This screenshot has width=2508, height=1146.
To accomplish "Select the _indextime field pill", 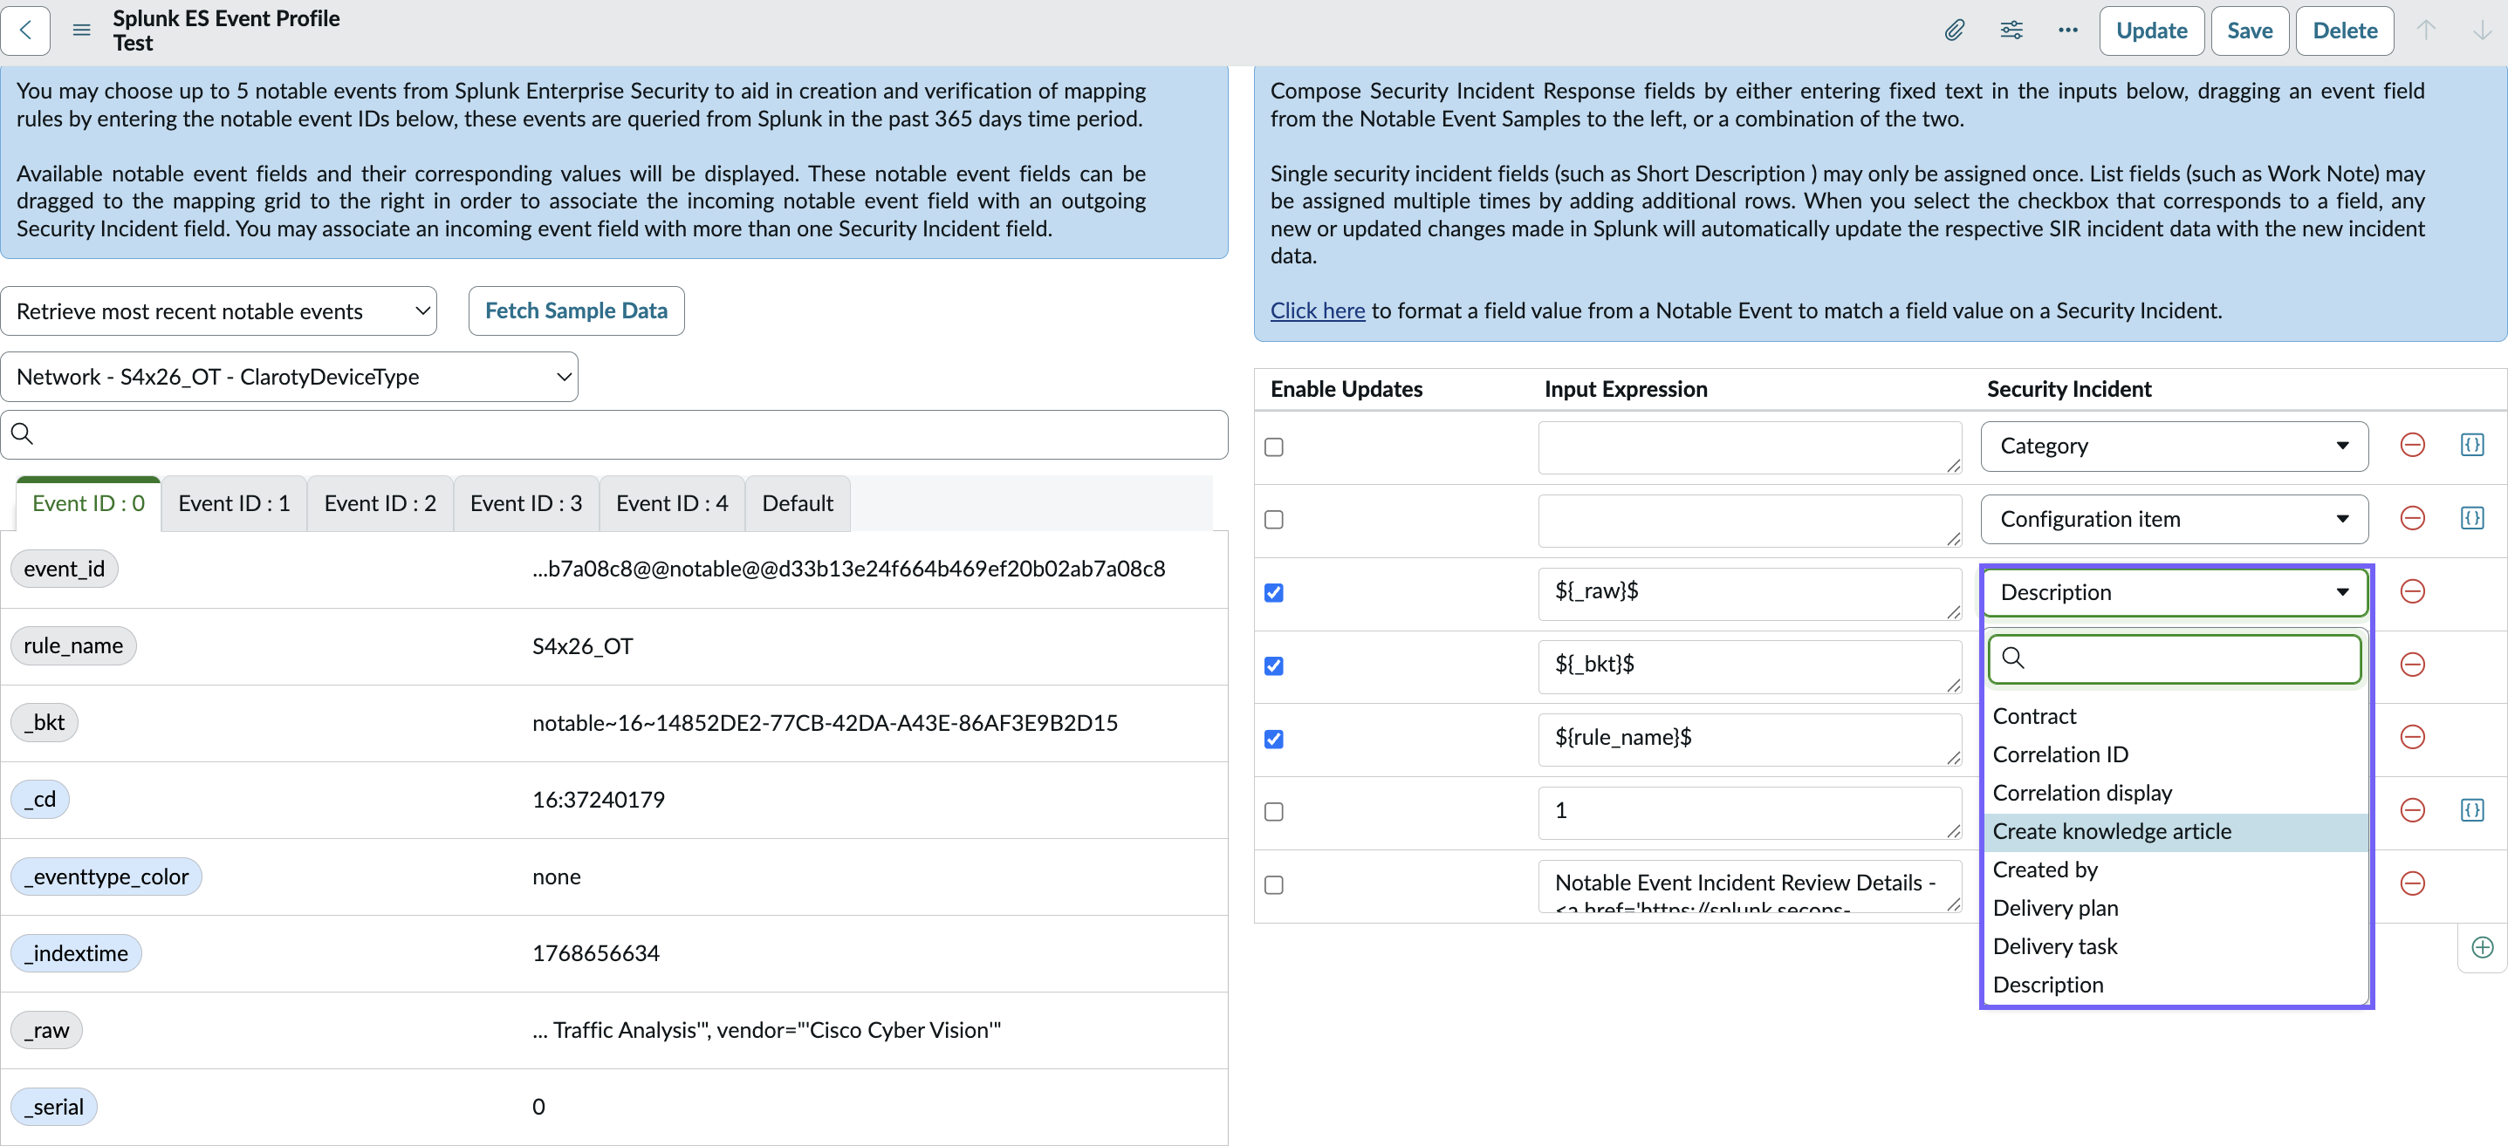I will [76, 953].
